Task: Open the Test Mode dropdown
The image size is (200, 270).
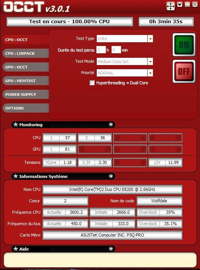Action: tap(150, 62)
